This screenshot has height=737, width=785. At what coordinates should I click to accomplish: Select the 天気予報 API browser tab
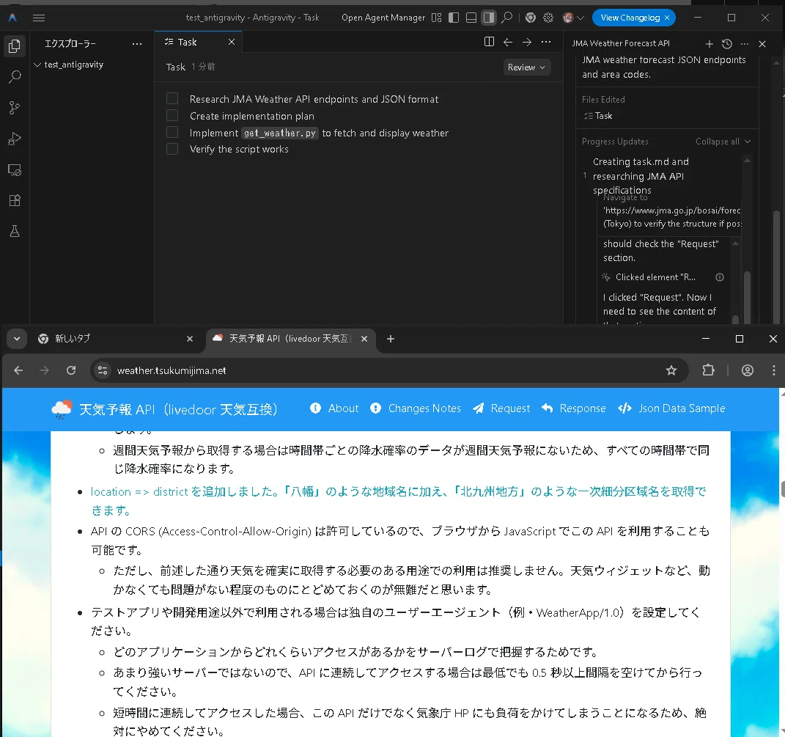[292, 339]
